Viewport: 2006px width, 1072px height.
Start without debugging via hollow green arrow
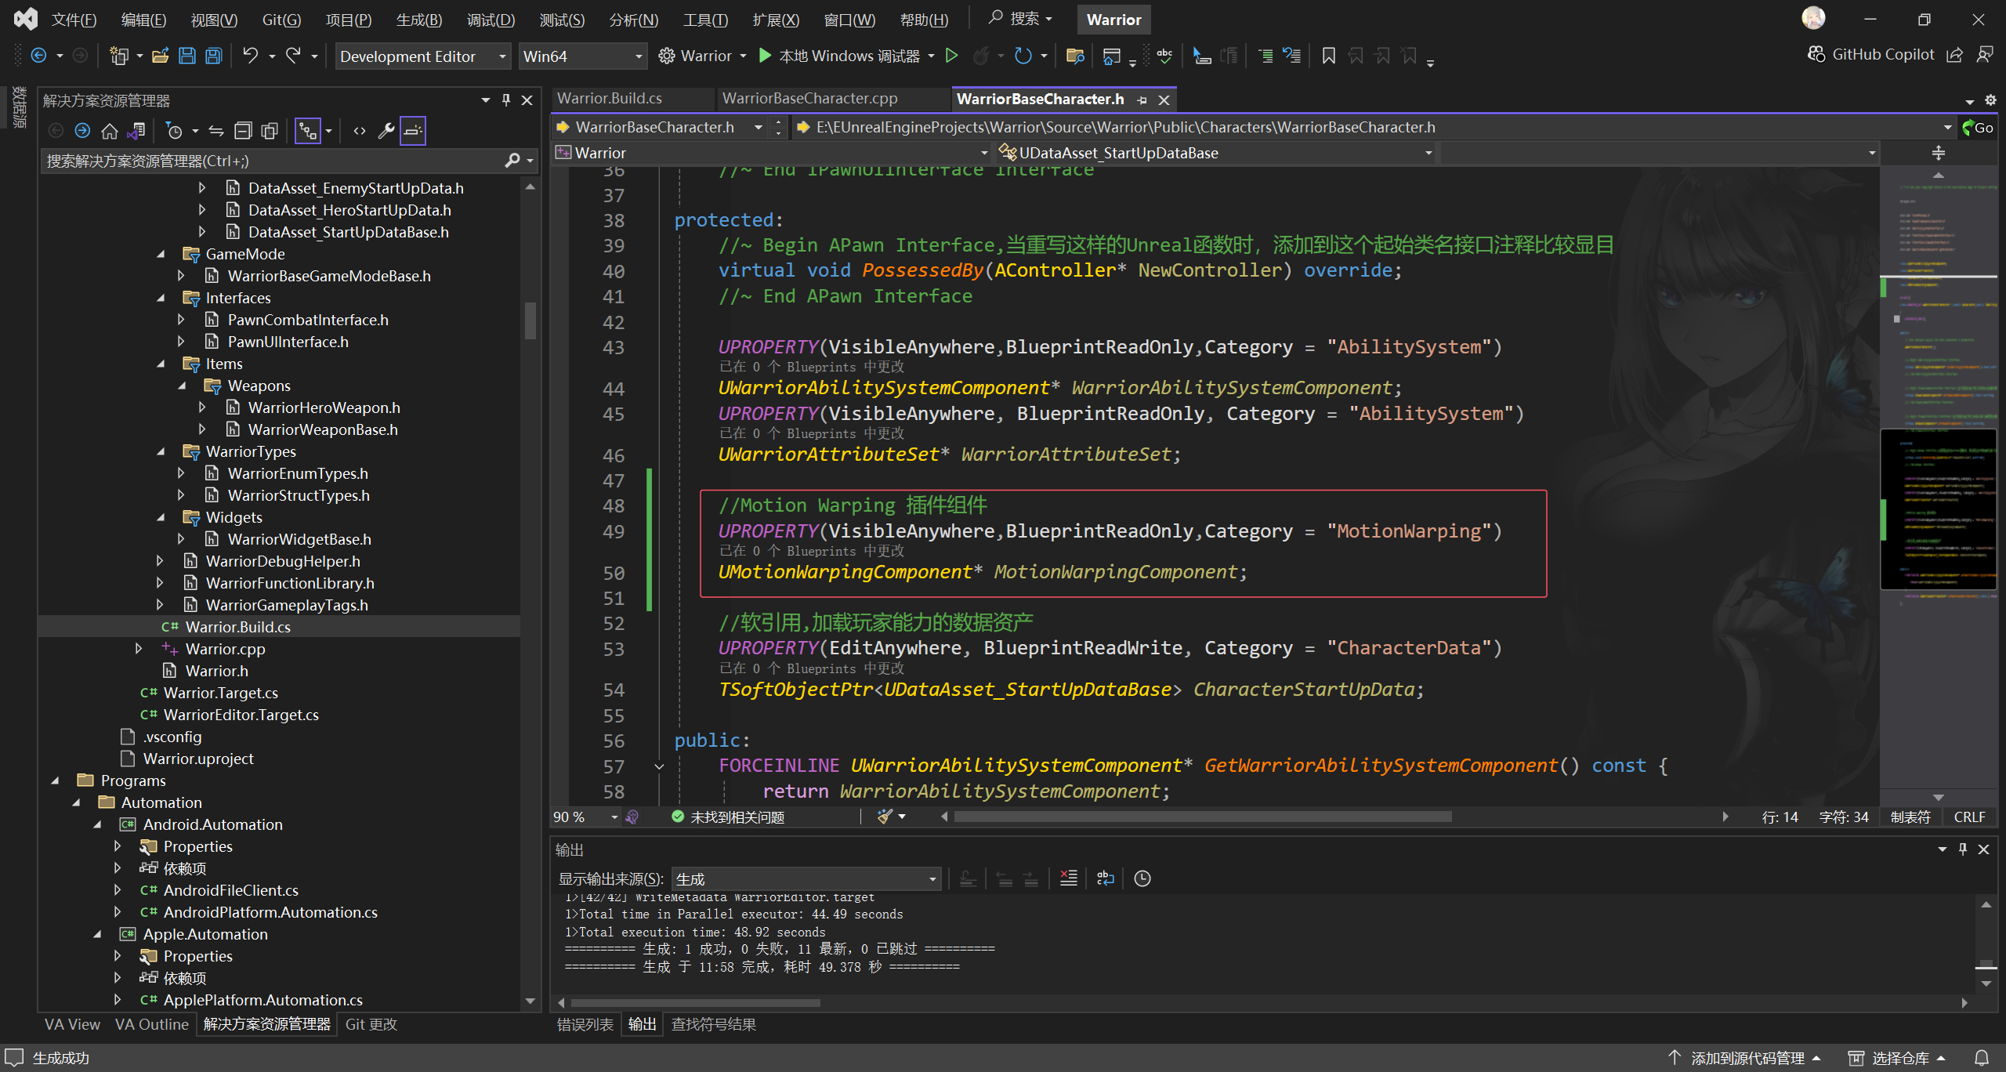(x=951, y=56)
